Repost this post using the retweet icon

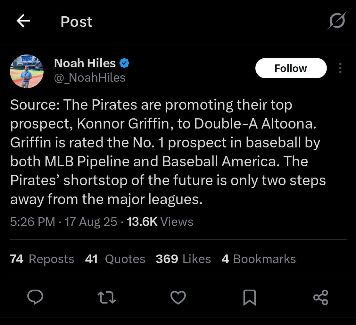pos(107,297)
